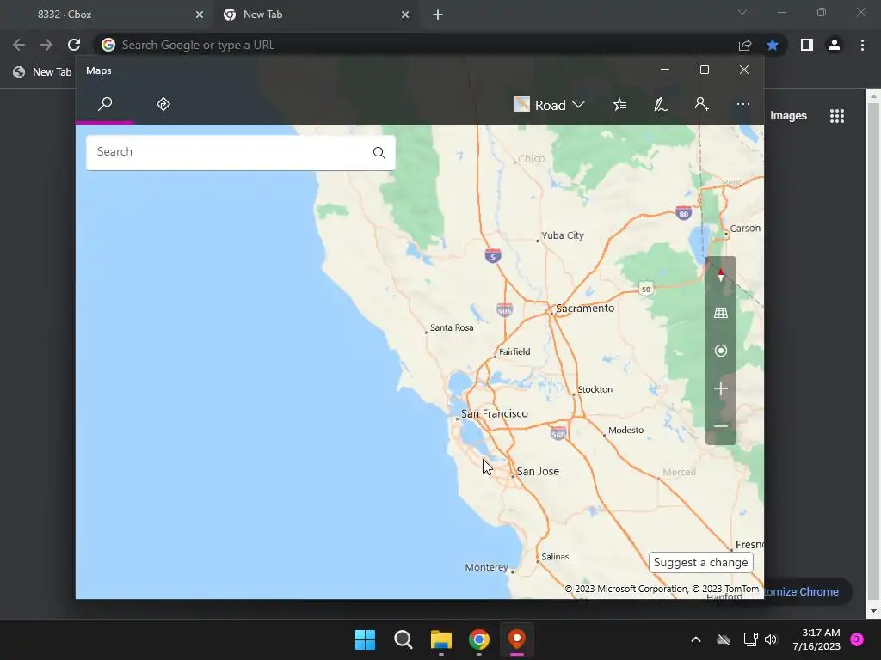Open notification badge in taskbar
The height and width of the screenshot is (660, 881).
click(x=857, y=639)
